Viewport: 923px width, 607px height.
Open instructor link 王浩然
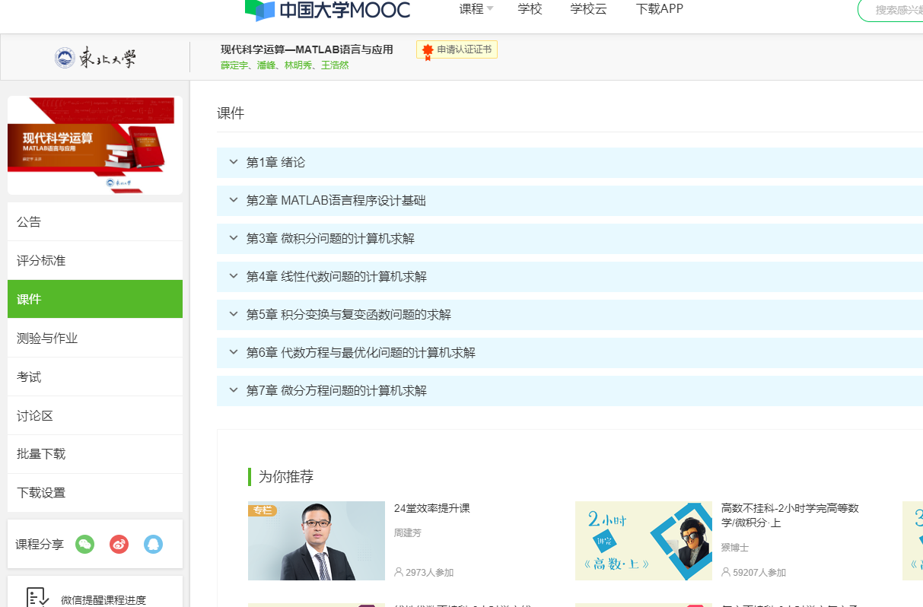tap(335, 65)
